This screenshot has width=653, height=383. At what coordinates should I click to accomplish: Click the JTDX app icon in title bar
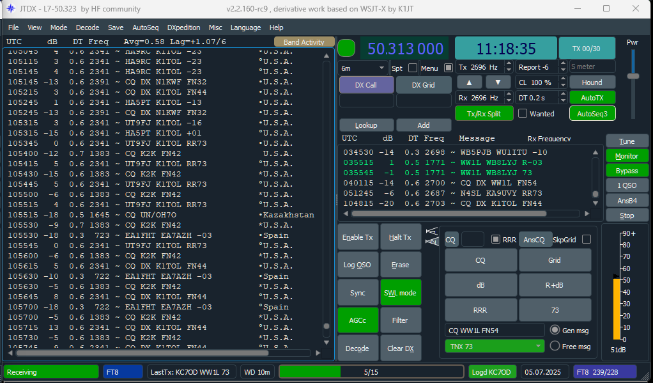tap(11, 8)
